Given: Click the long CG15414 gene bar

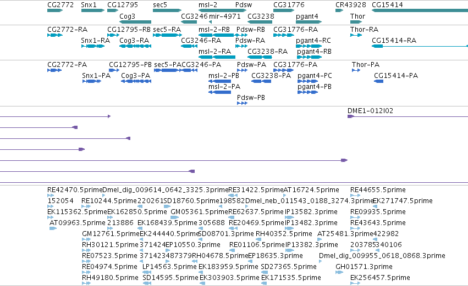Looking at the screenshot, I should tap(420, 10).
